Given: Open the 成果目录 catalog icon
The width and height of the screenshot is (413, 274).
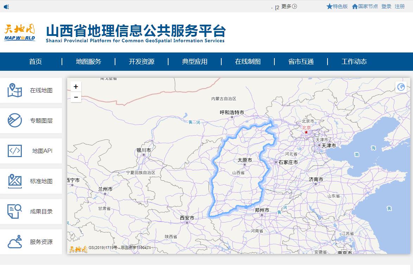Looking at the screenshot, I should tap(15, 211).
